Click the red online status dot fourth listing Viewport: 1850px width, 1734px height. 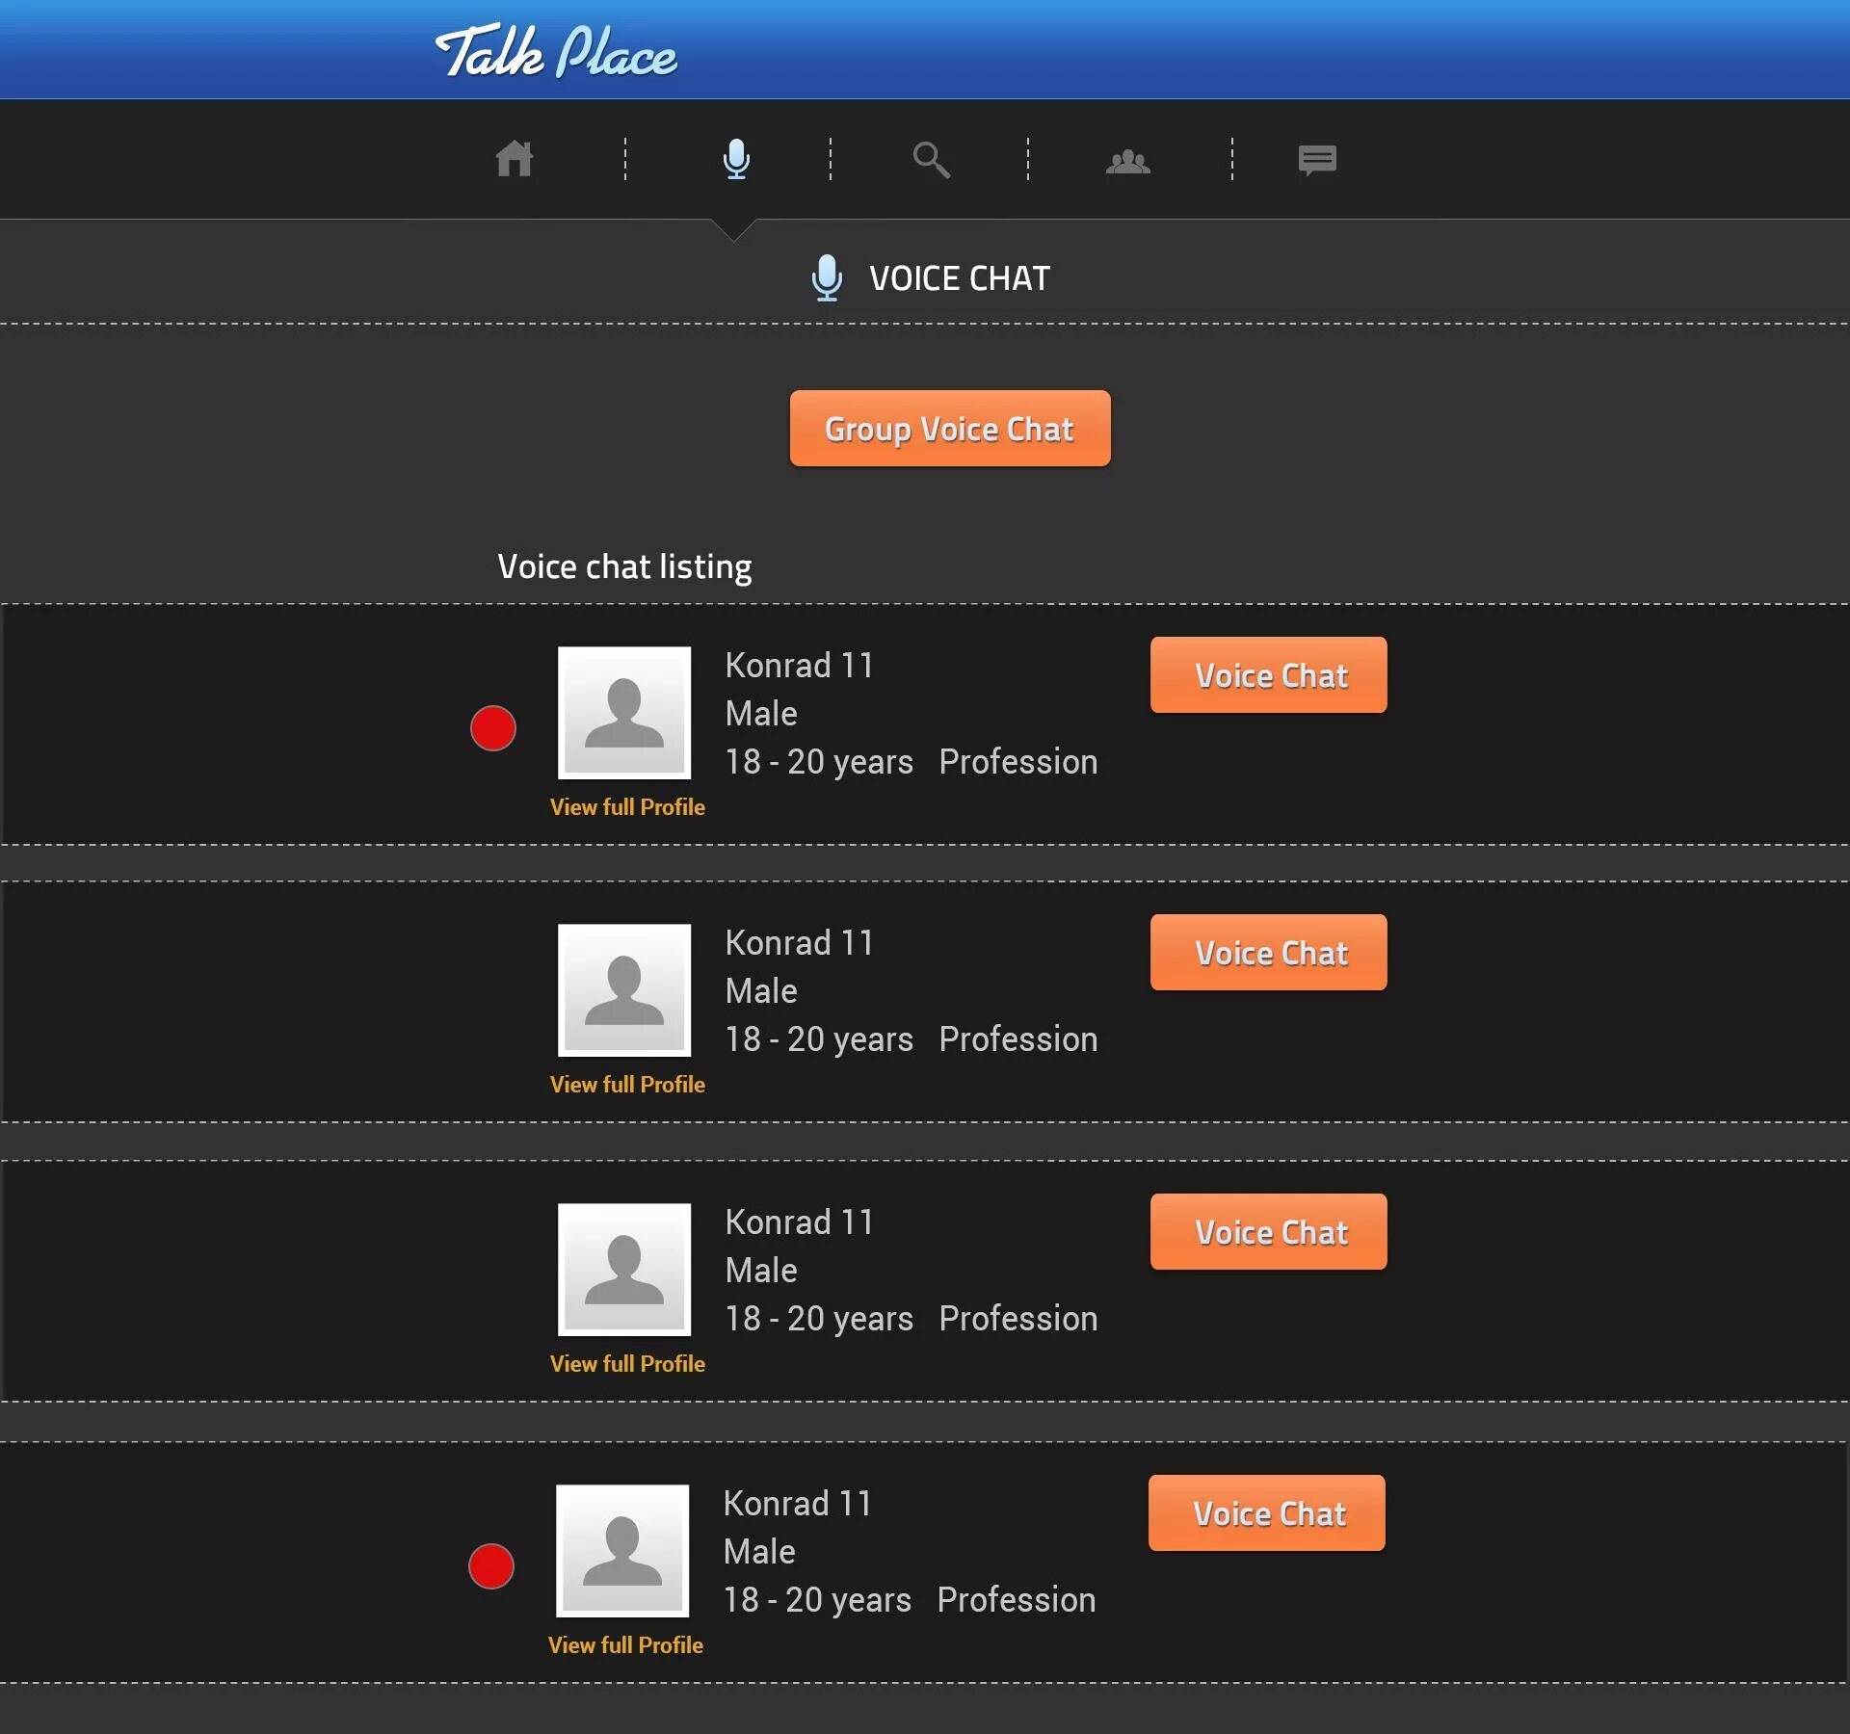click(x=492, y=1566)
